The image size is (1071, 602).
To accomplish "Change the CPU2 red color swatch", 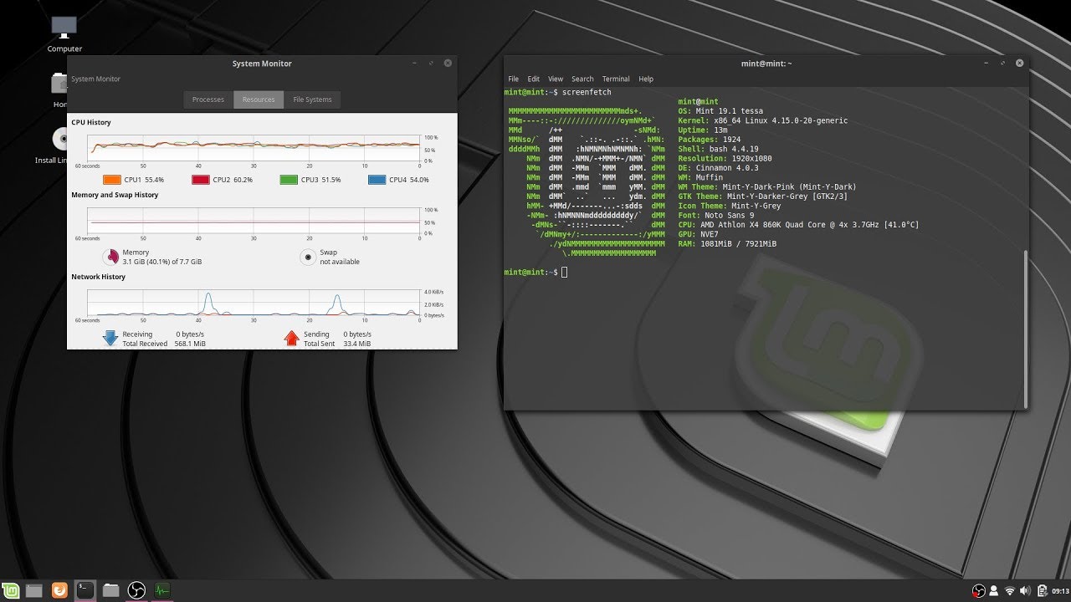I will click(x=201, y=180).
